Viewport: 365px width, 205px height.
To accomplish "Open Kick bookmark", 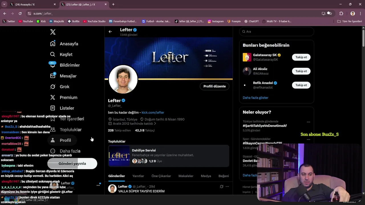I will (x=41, y=21).
